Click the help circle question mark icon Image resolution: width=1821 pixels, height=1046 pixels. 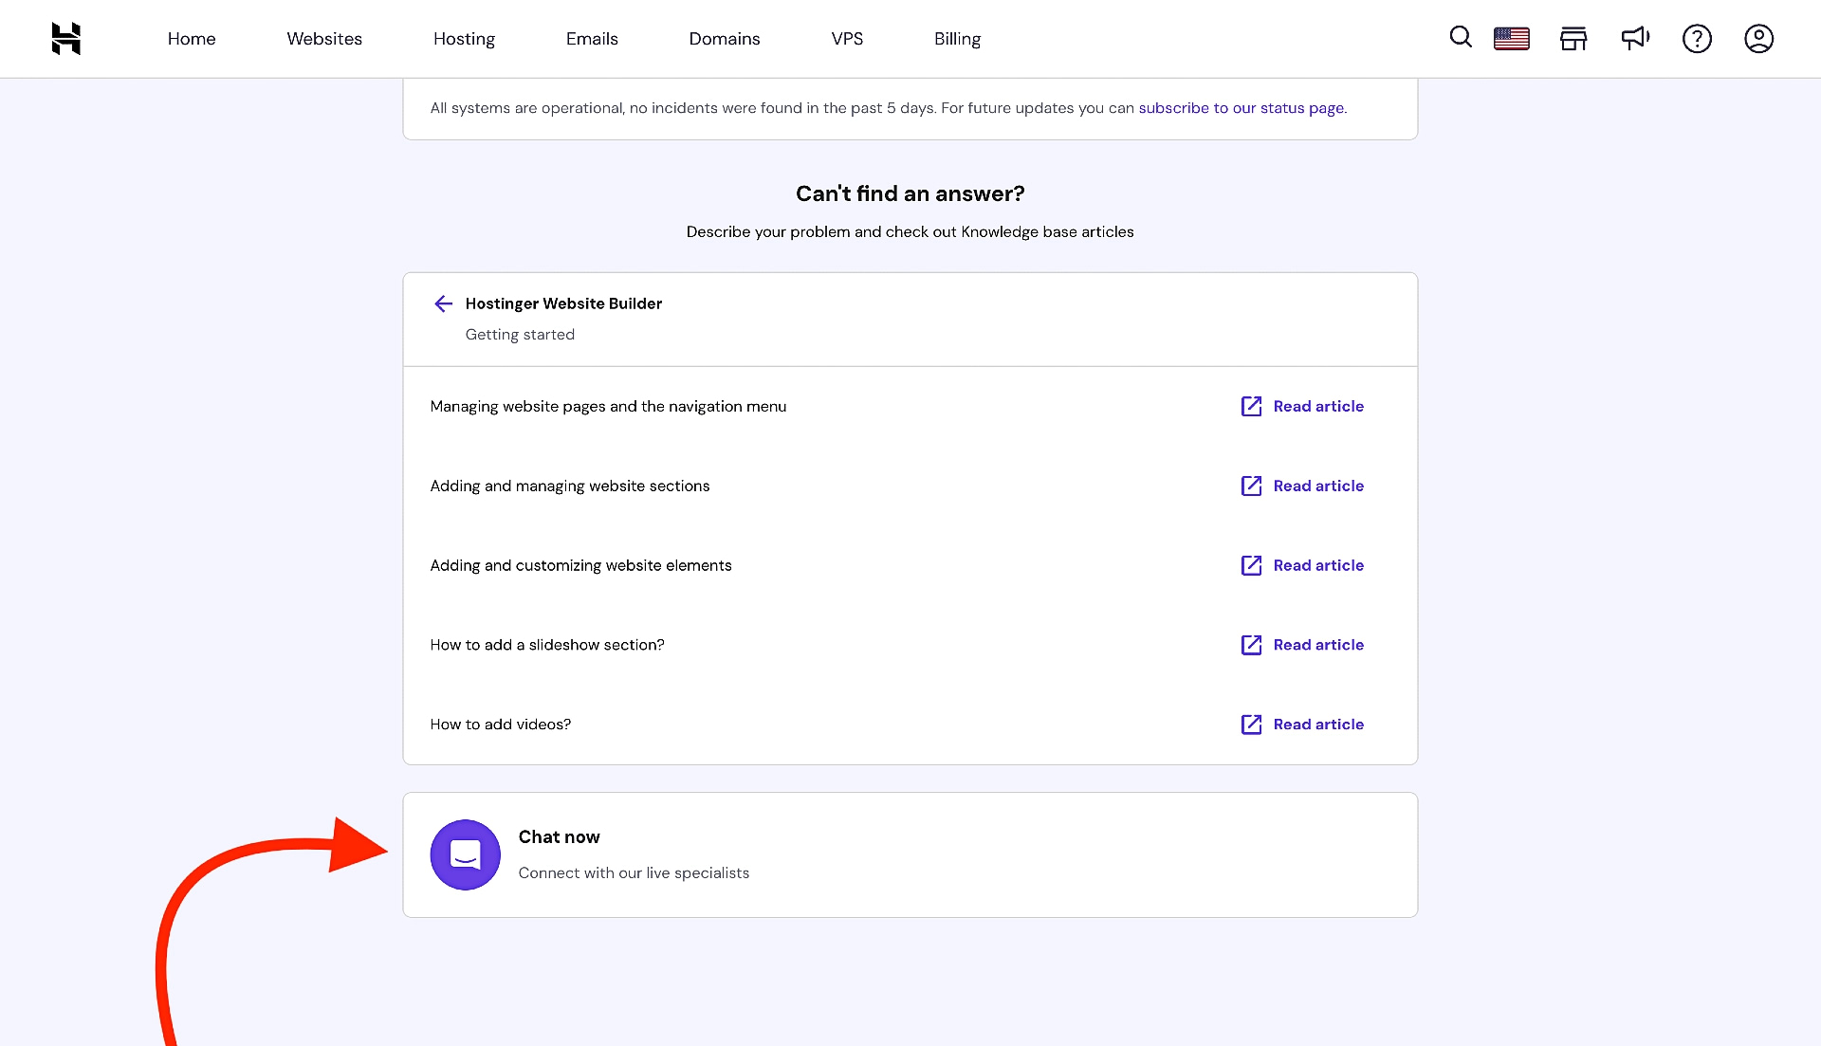[1697, 39]
